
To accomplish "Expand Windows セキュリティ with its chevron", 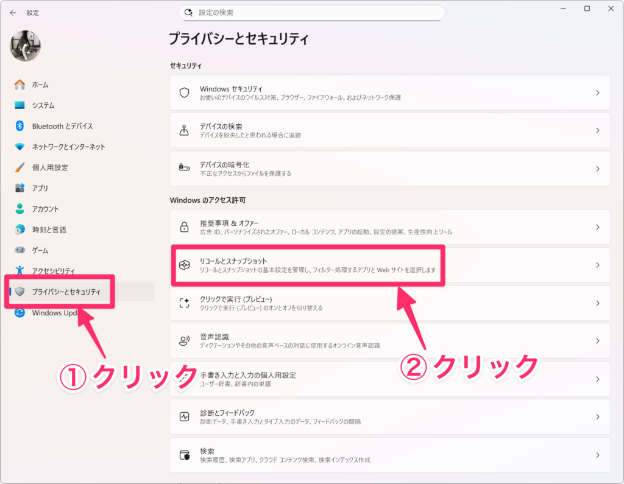I will coord(598,93).
